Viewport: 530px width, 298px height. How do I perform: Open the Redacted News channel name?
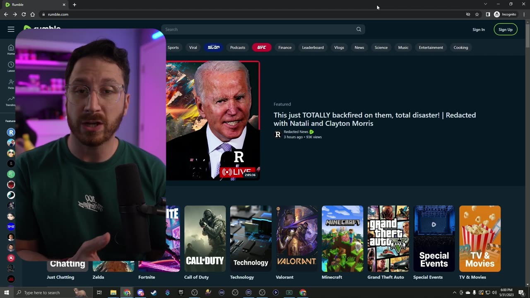pyautogui.click(x=296, y=132)
